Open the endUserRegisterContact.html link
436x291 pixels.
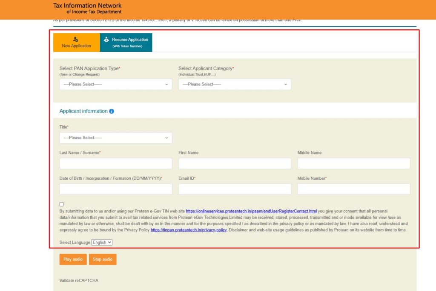pos(251,211)
